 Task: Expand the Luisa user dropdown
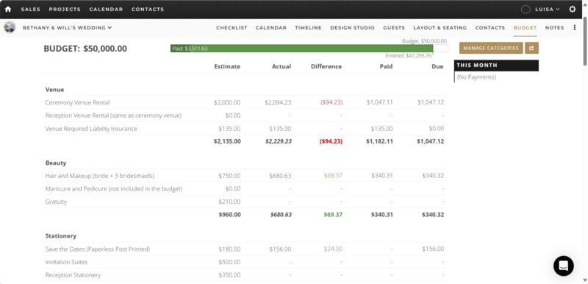[547, 10]
